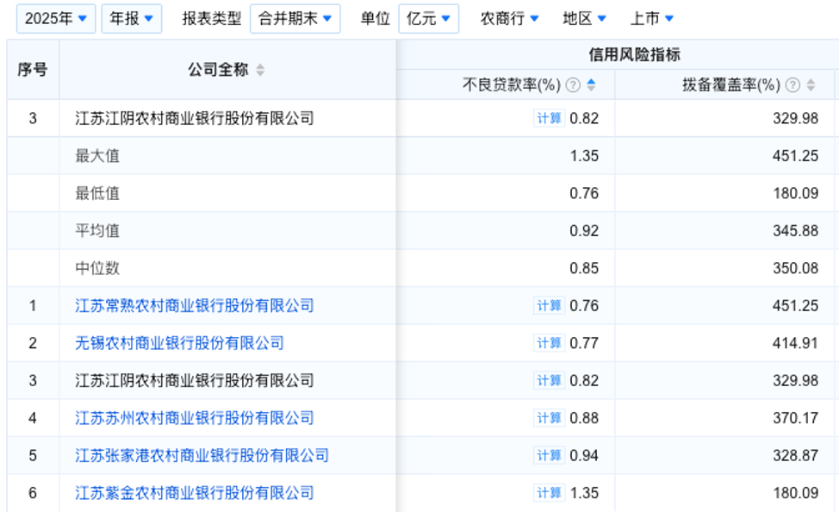Click help icon next to 拨备覆盖率(%)
839x512 pixels.
tap(793, 84)
